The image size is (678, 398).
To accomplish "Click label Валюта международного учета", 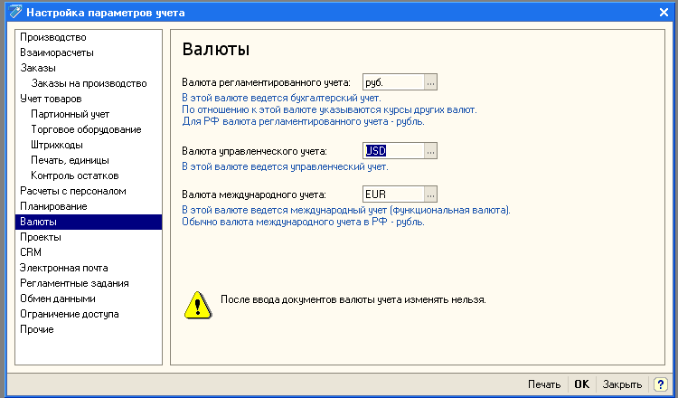I will point(254,194).
